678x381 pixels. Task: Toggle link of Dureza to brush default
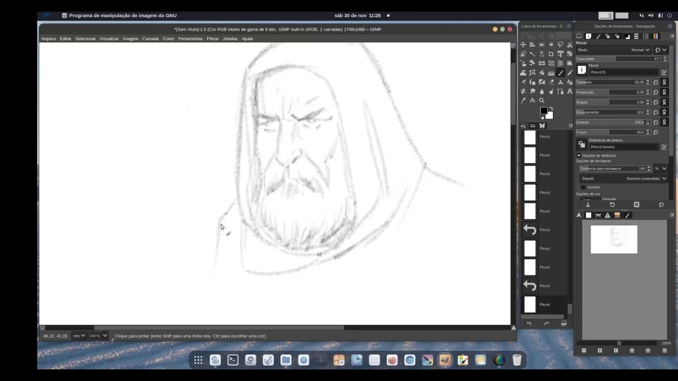point(664,122)
